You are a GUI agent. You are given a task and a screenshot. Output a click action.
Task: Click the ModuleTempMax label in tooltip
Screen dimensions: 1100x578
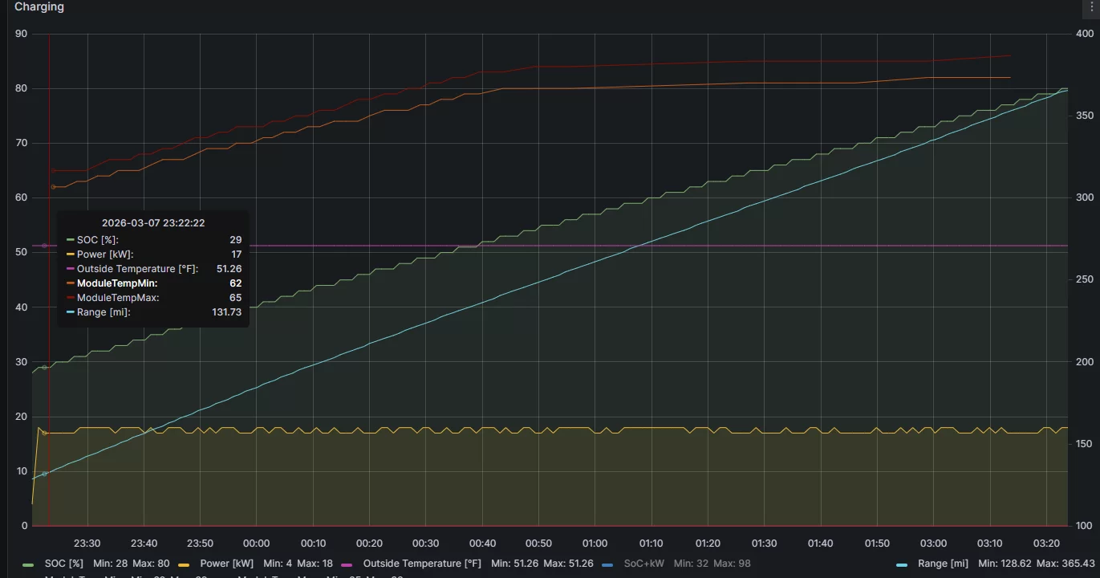click(118, 298)
